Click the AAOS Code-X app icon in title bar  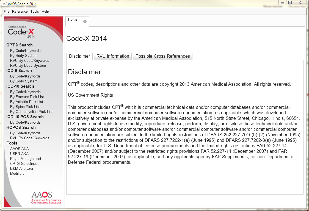point(4,4)
